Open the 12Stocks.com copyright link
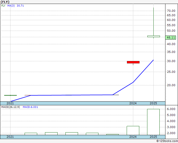This screenshot has height=143, width=178. tap(167, 141)
